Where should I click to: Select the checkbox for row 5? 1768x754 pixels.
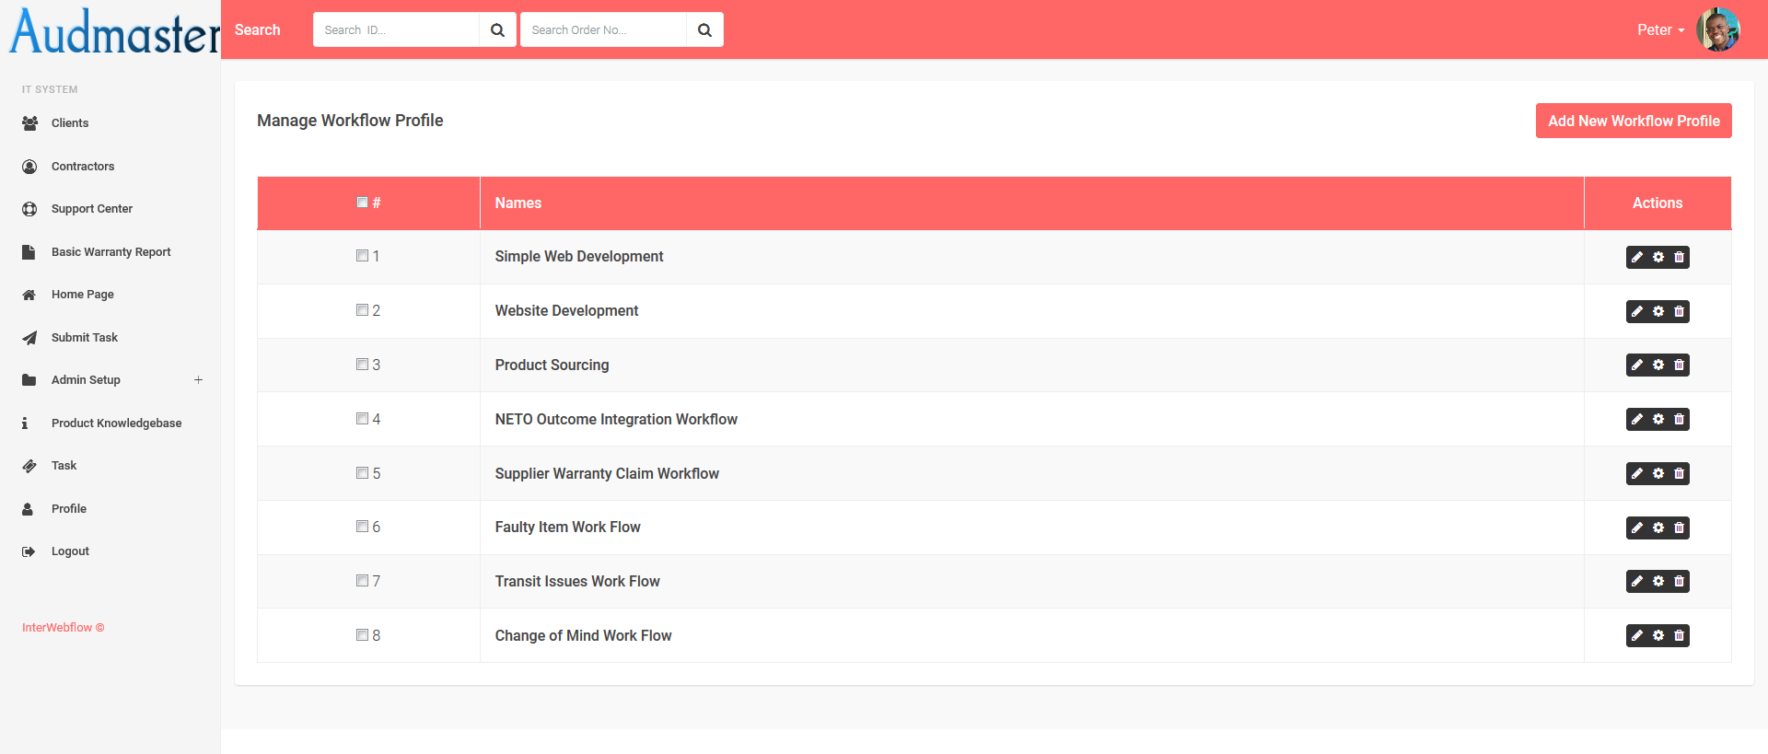pos(362,473)
